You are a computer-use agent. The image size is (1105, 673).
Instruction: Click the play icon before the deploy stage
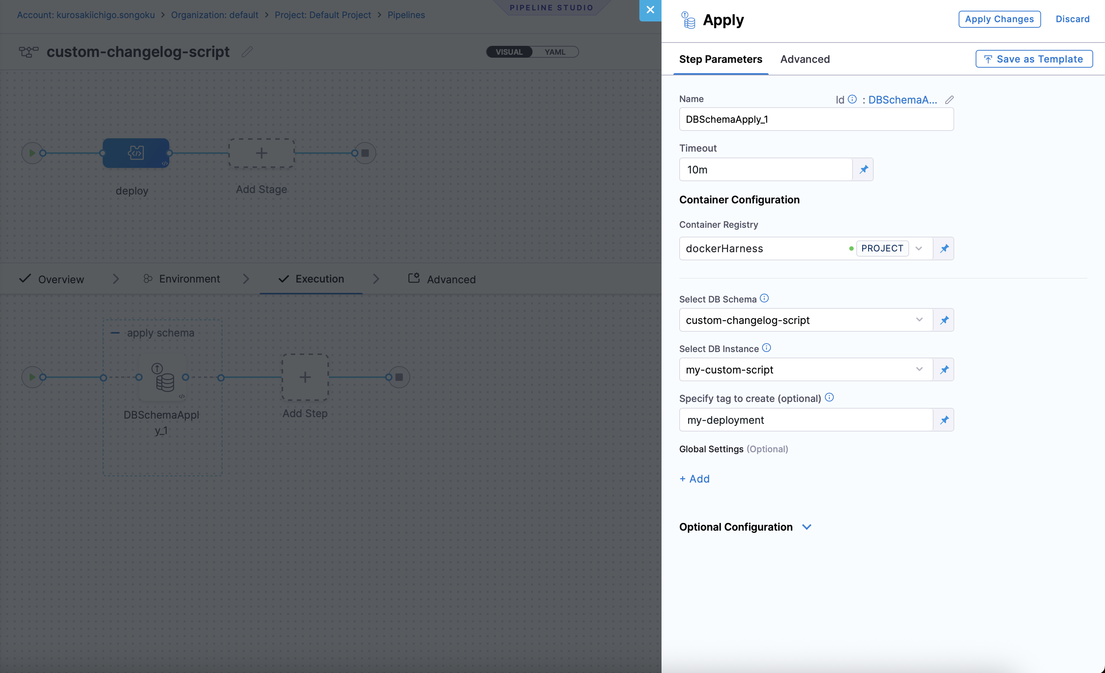[32, 153]
